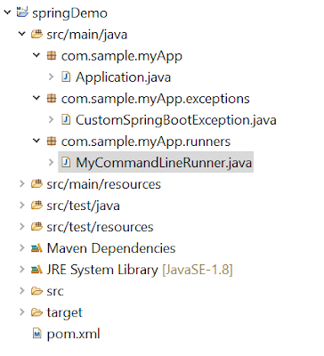
Task: Open CustomSpringBootException.java
Action: click(176, 120)
